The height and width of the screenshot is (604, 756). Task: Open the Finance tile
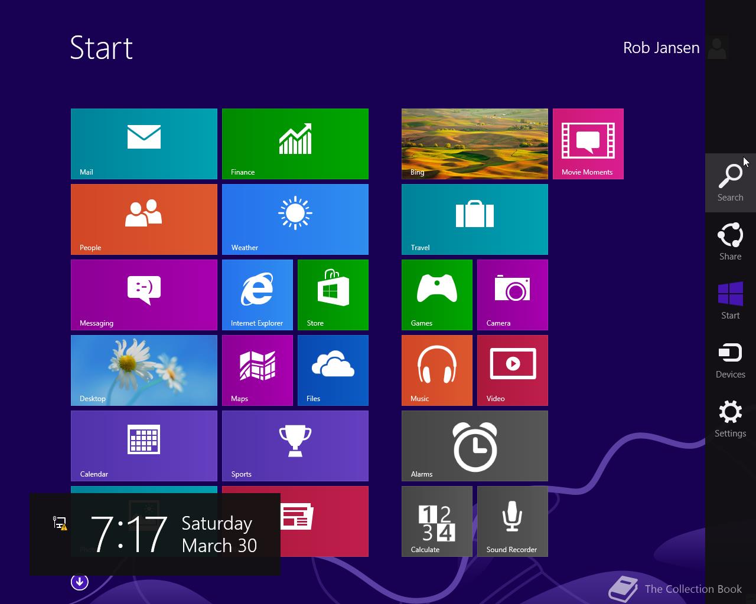(295, 144)
